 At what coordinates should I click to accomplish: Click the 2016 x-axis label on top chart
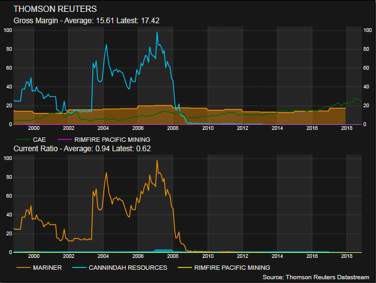tap(312, 128)
